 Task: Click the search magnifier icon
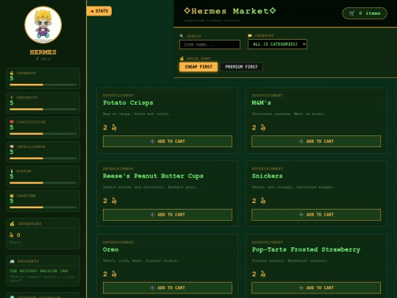(182, 36)
